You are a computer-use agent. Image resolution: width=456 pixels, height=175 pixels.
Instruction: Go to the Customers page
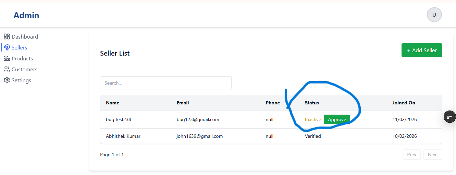(x=24, y=69)
